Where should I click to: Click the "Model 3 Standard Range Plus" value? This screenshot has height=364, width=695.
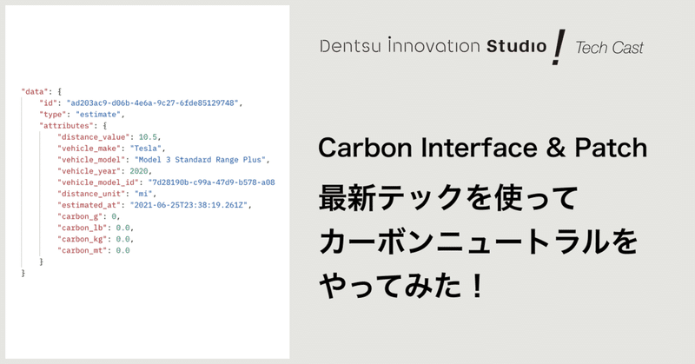tap(200, 160)
